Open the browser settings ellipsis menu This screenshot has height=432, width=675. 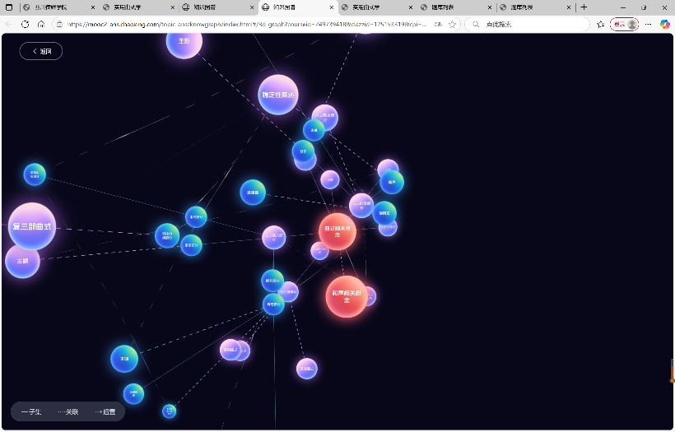[649, 25]
